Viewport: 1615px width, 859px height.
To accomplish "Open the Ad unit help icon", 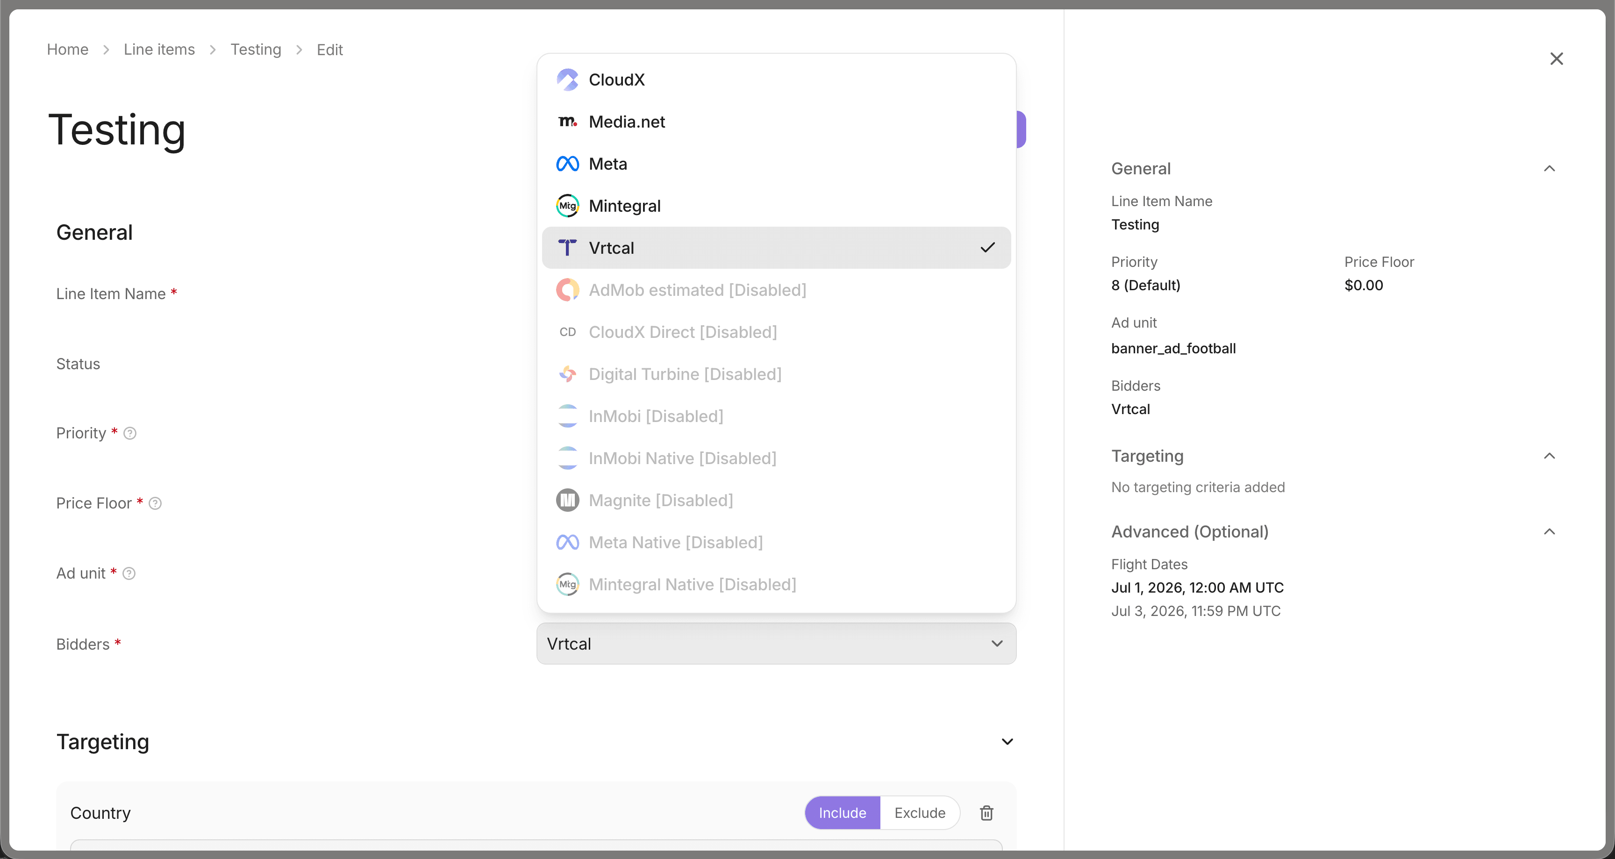I will [129, 574].
